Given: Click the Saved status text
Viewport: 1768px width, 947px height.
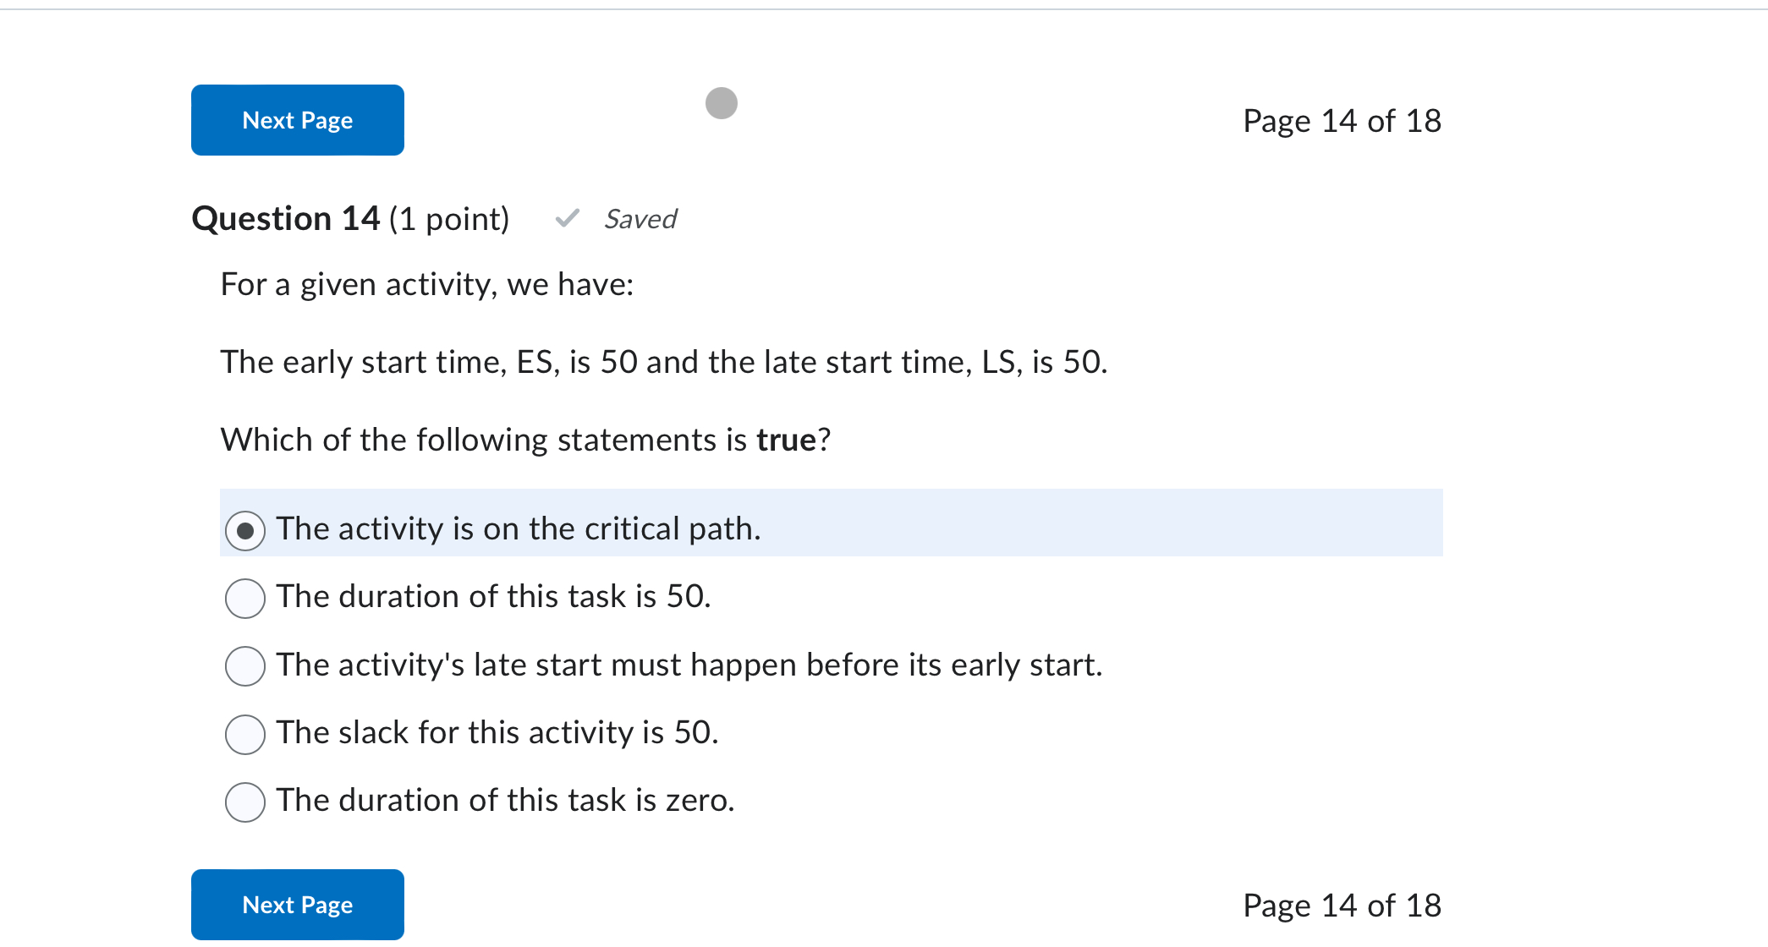Looking at the screenshot, I should (640, 220).
